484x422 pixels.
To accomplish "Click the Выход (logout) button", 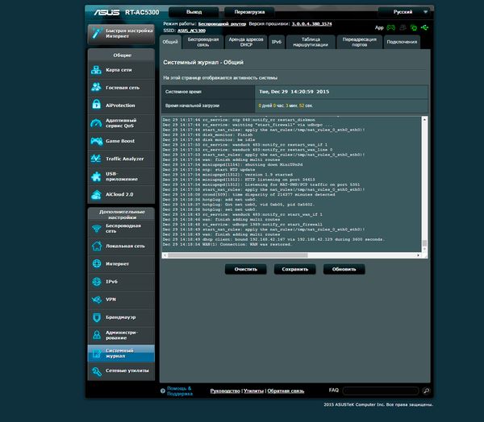I will pyautogui.click(x=194, y=12).
